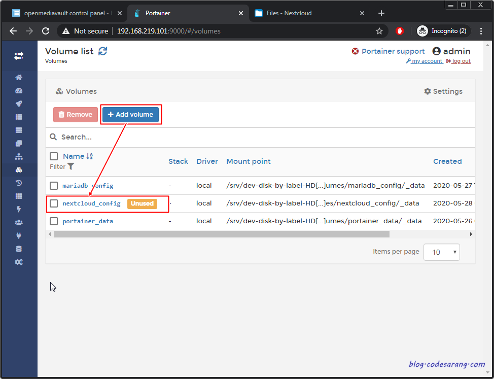Open Settings via the cogs sidebar icon
Viewport: 494px width, 379px height.
[19, 262]
